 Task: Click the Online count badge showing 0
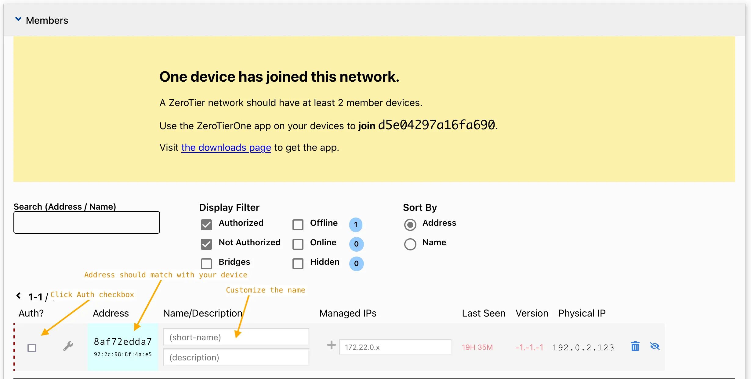tap(356, 244)
